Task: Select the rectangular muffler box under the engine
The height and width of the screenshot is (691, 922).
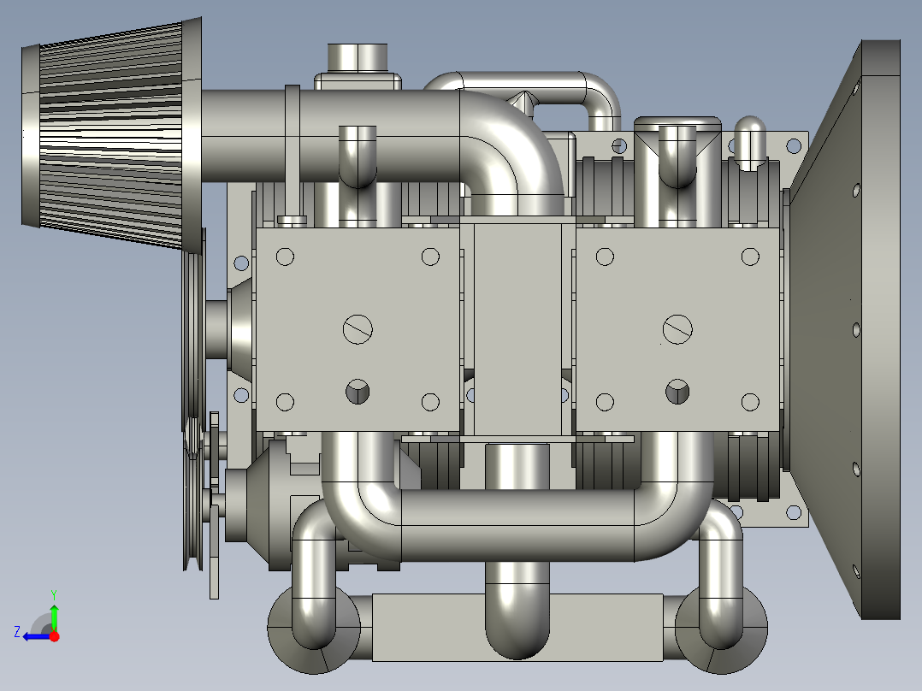Action: click(x=517, y=628)
